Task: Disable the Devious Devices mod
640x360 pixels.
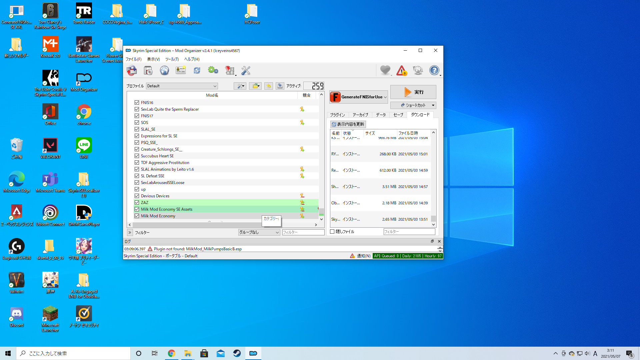Action: pos(137,196)
